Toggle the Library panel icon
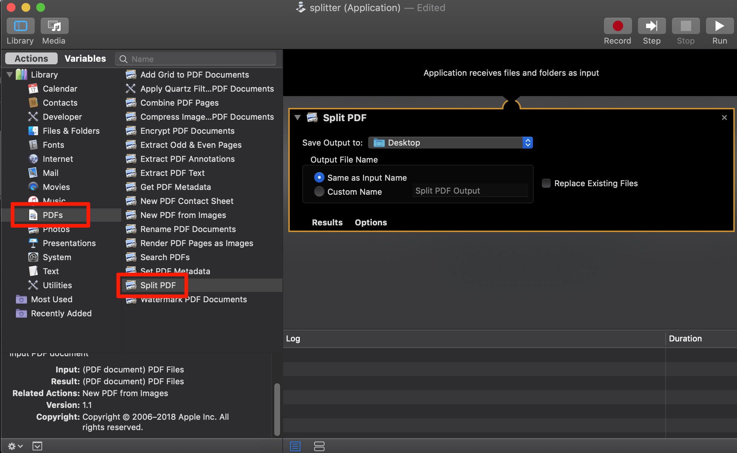Screen dimensions: 737x453 (x=20, y=26)
